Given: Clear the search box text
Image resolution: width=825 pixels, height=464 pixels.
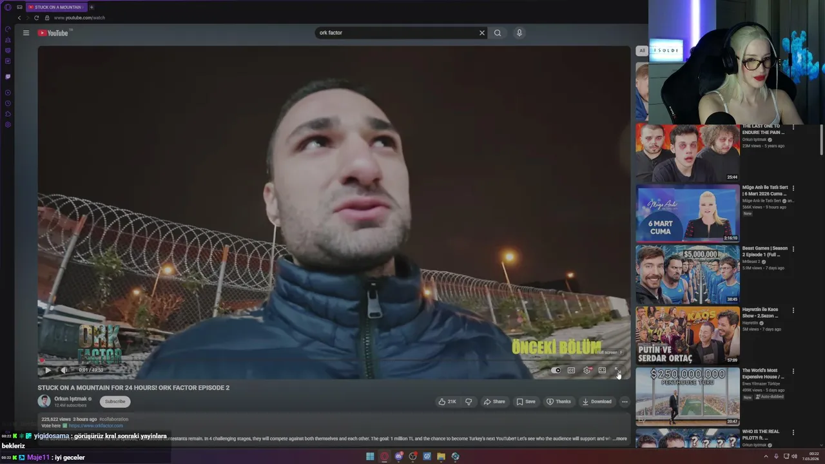Looking at the screenshot, I should pyautogui.click(x=481, y=33).
